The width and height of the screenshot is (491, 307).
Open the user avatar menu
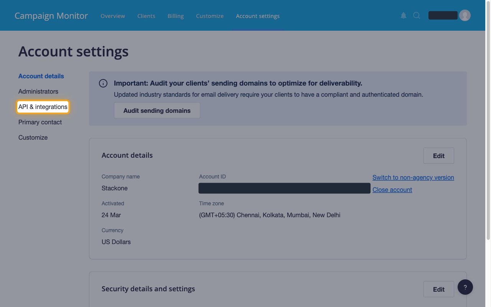[465, 15]
